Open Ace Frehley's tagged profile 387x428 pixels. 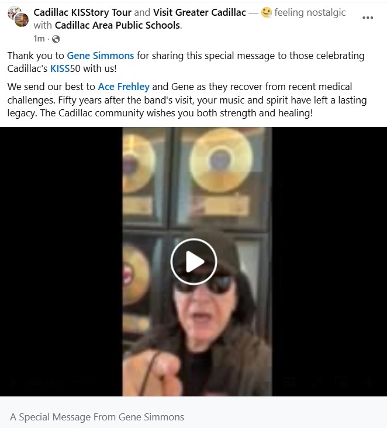(x=123, y=87)
